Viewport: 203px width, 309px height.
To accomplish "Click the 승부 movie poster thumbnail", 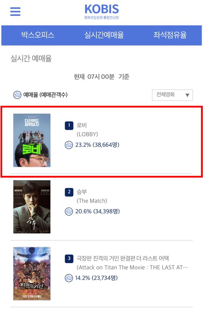I will click(32, 207).
